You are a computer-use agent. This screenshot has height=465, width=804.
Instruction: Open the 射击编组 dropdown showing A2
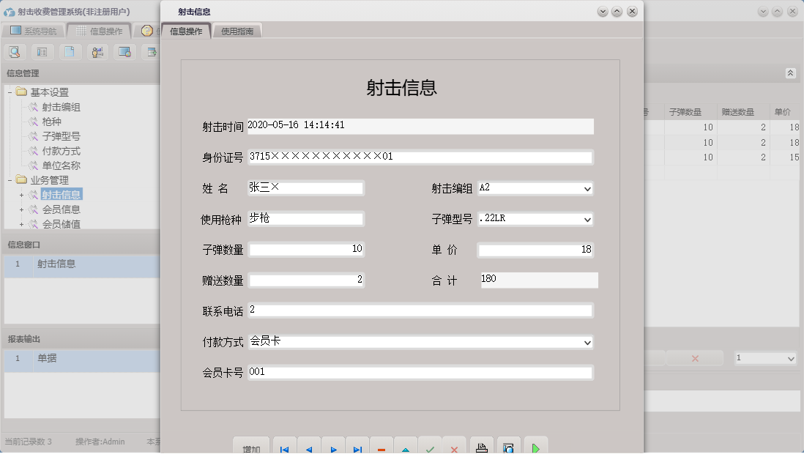click(x=587, y=188)
